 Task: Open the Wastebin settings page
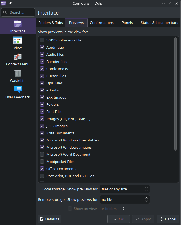18,76
